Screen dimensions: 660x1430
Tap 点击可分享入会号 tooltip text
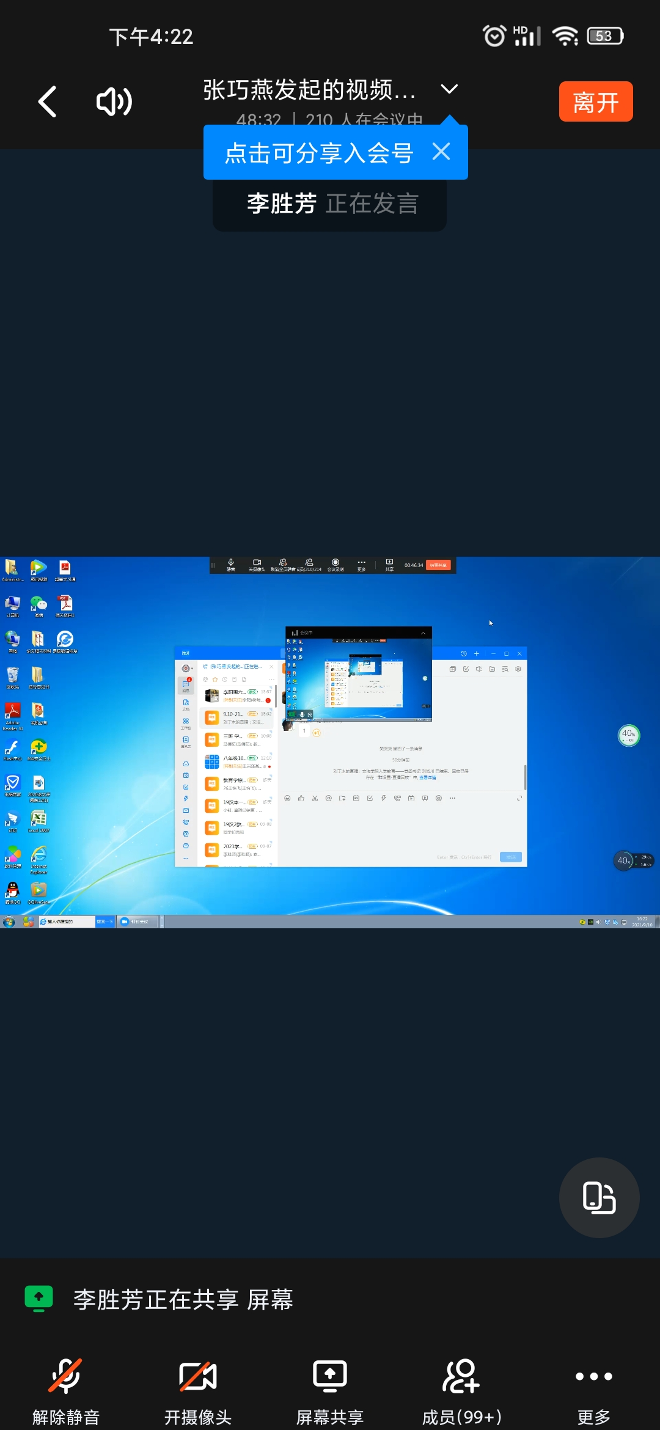[319, 153]
